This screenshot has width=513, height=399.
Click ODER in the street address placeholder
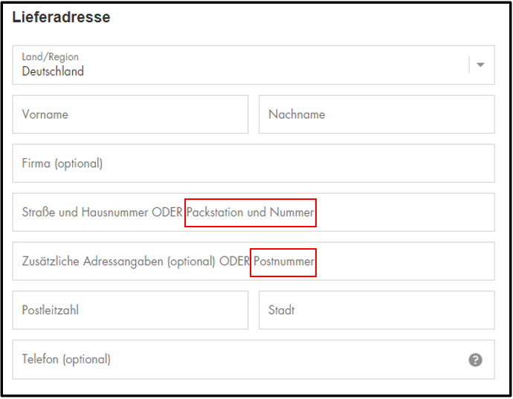click(167, 213)
